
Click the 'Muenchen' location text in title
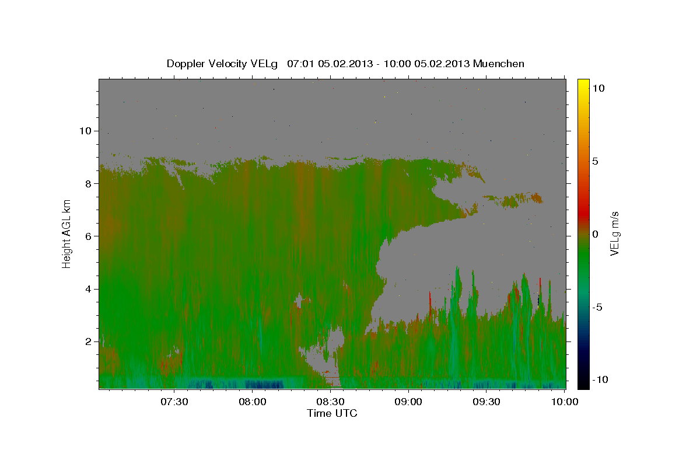[499, 64]
